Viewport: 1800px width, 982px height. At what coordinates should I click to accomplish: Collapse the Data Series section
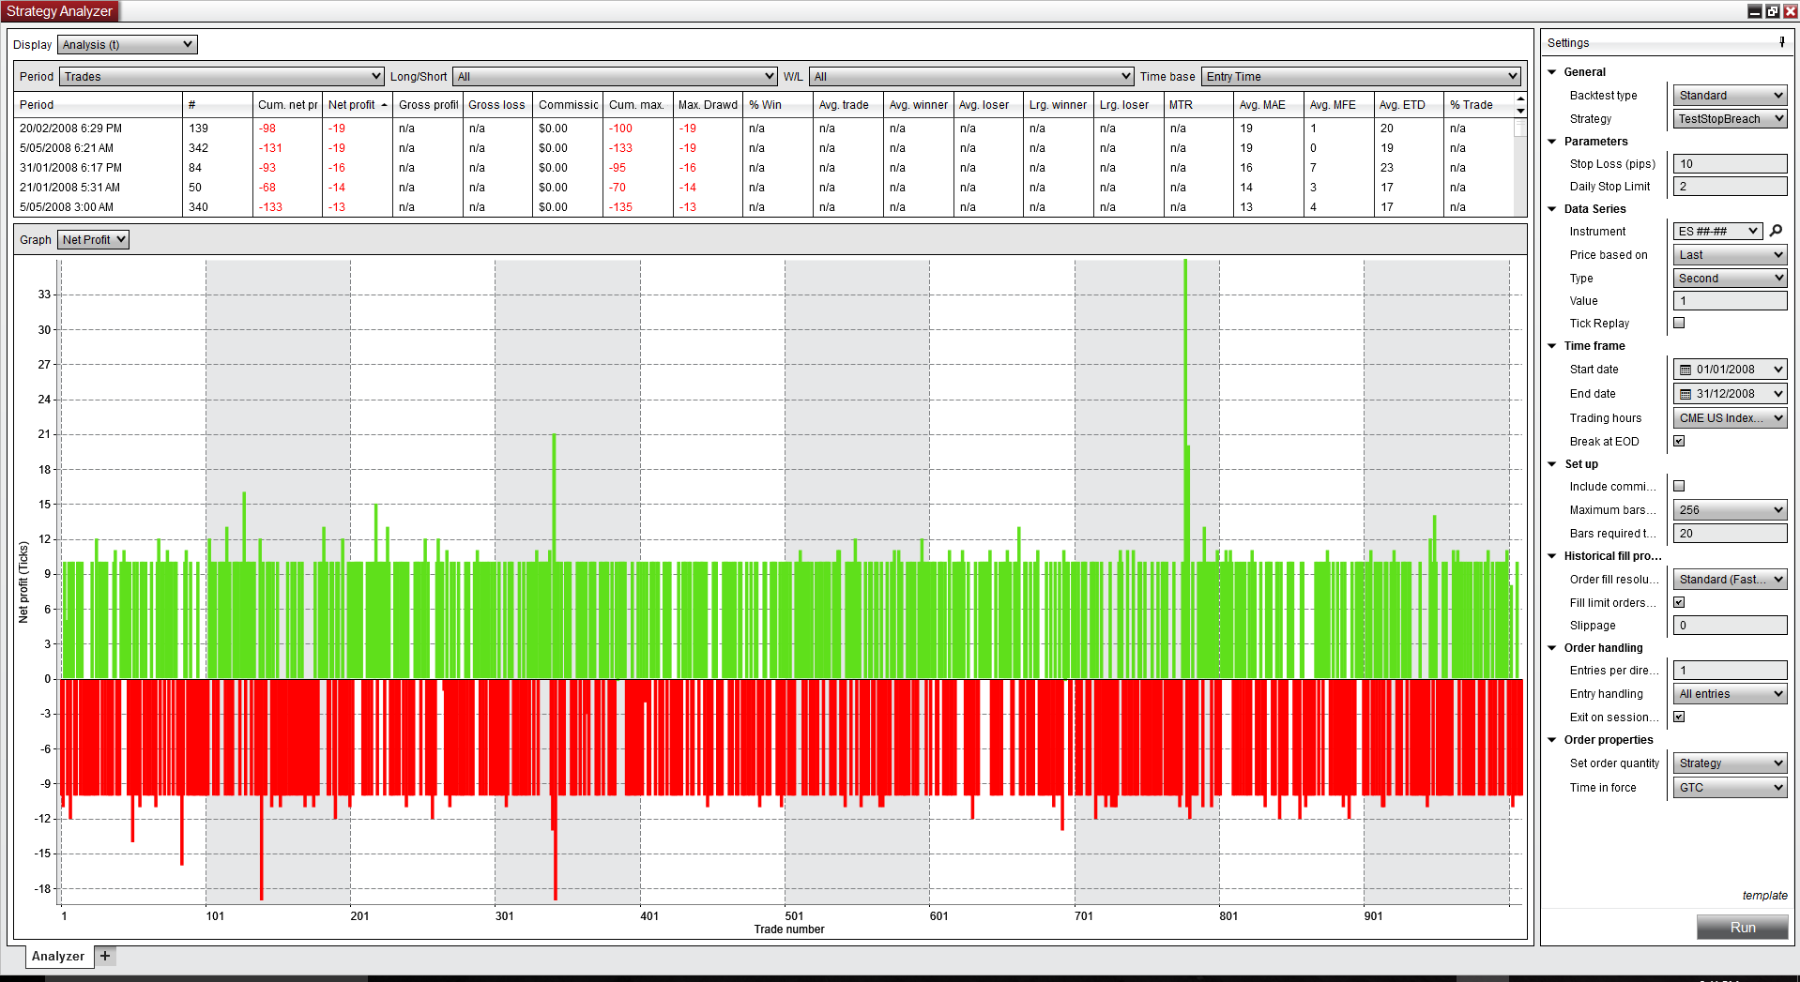click(x=1552, y=209)
